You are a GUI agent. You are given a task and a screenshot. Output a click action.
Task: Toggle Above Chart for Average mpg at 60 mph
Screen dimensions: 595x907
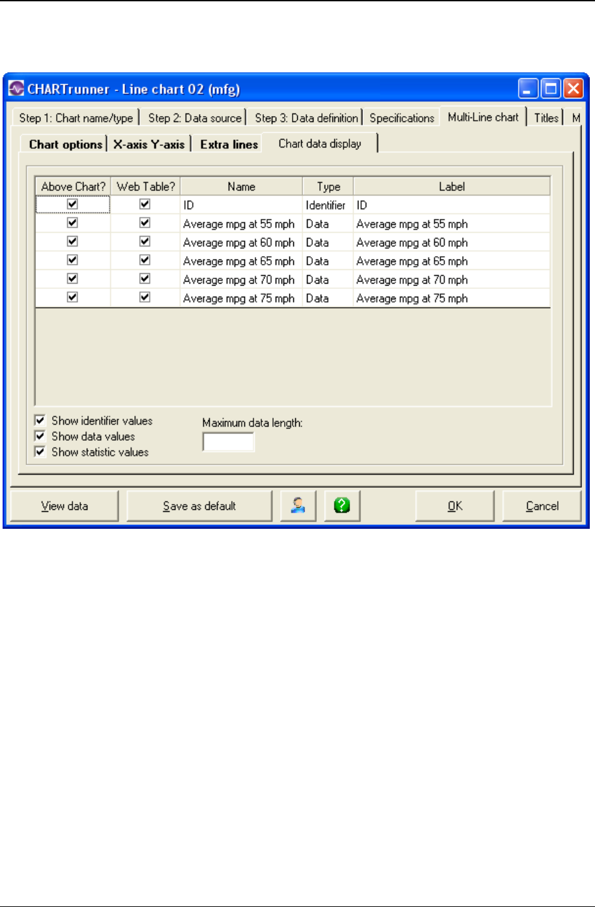click(x=72, y=242)
